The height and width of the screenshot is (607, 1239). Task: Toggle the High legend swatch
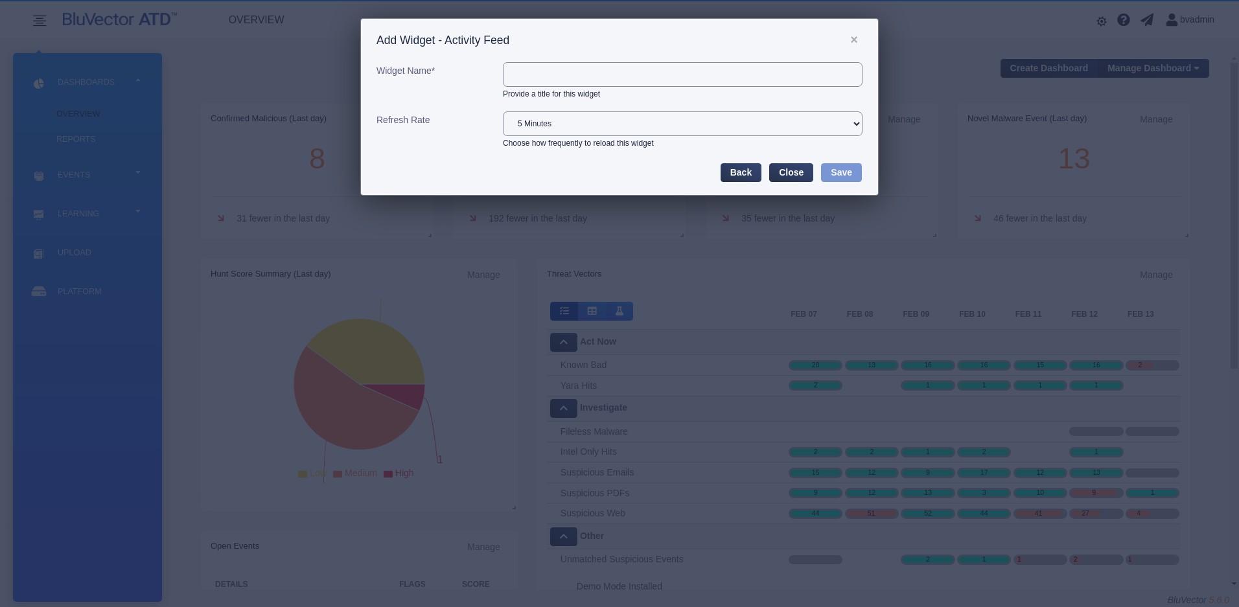click(388, 474)
